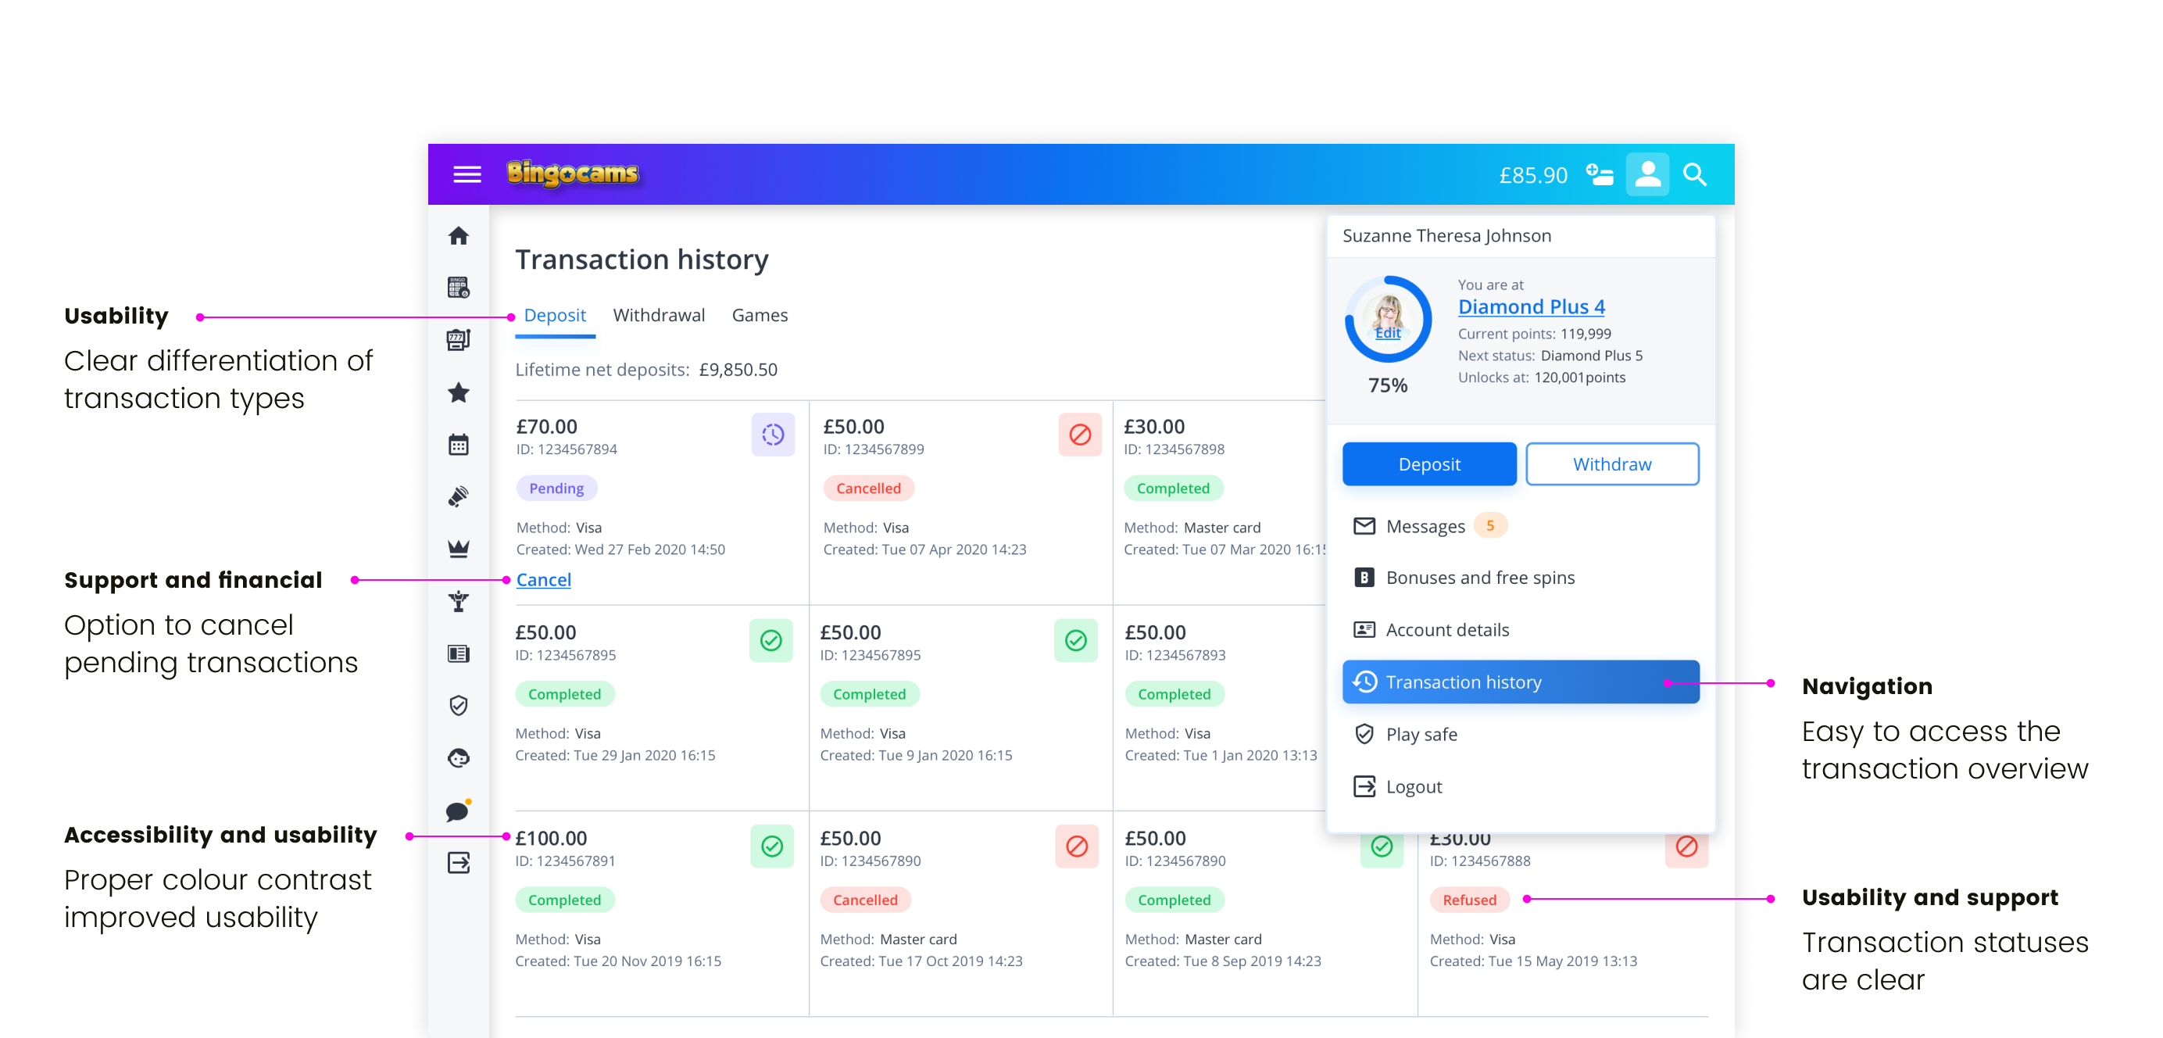Open the Diamond Plus 4 status link

(1531, 306)
